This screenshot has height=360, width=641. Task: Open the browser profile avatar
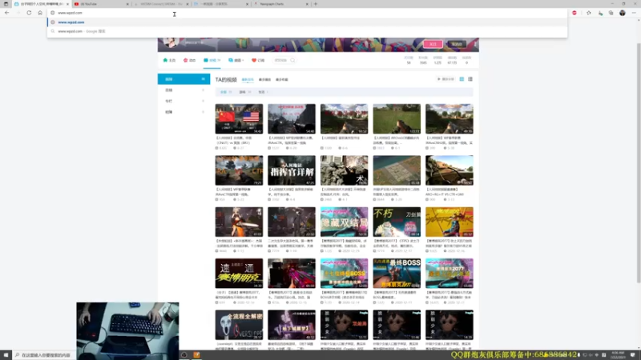pyautogui.click(x=623, y=13)
